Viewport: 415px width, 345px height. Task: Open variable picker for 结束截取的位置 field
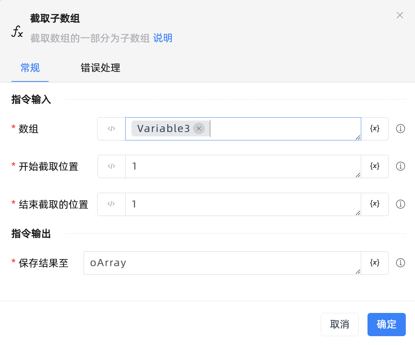374,204
